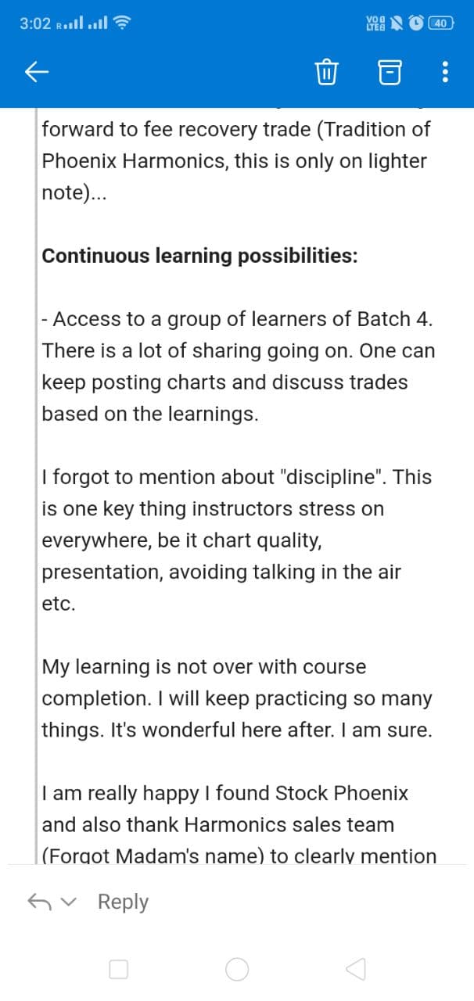Expand the reply options chevron
The image size is (474, 1001).
[70, 902]
